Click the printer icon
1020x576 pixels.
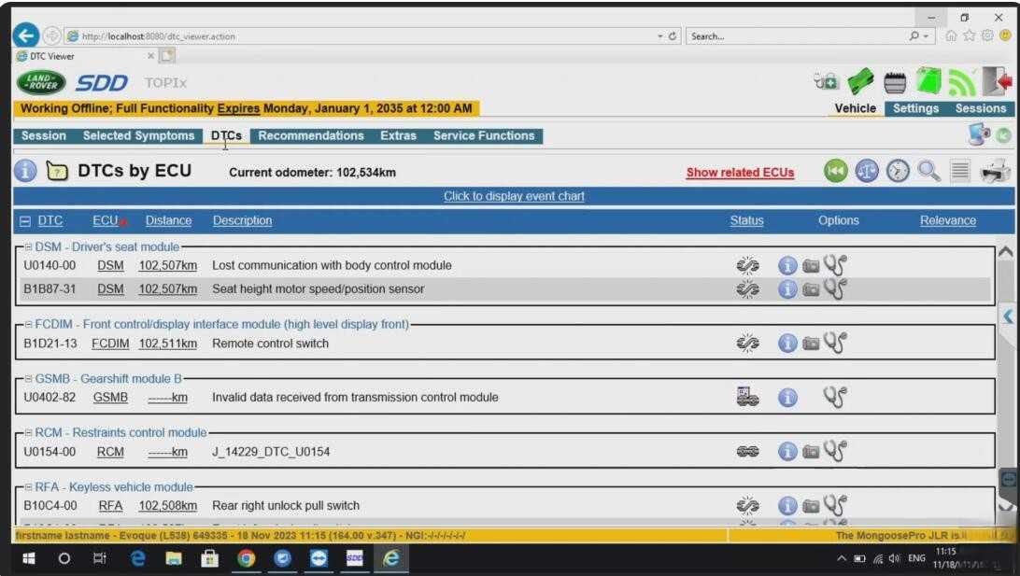(996, 171)
